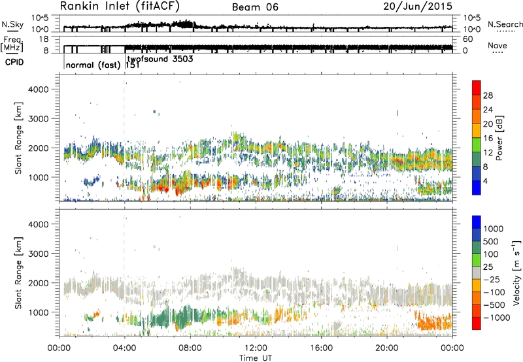Image resolution: width=523 pixels, height=362 pixels.
Task: Click the 'Time UT' axis label
Action: point(256,358)
